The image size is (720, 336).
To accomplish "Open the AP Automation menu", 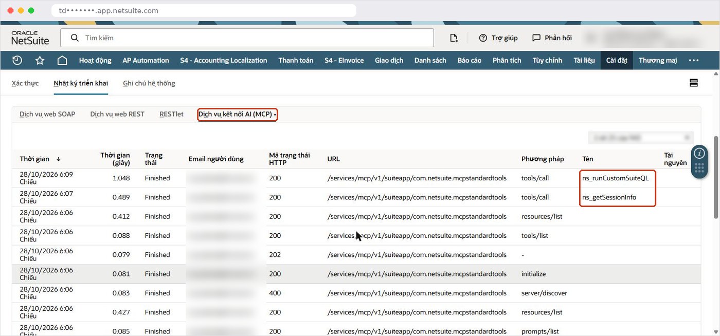I will click(x=146, y=60).
